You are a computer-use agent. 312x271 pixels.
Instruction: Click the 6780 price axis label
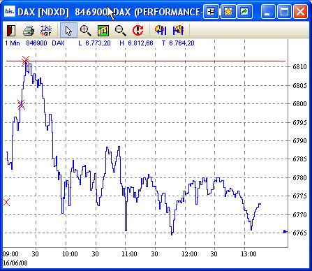point(299,178)
